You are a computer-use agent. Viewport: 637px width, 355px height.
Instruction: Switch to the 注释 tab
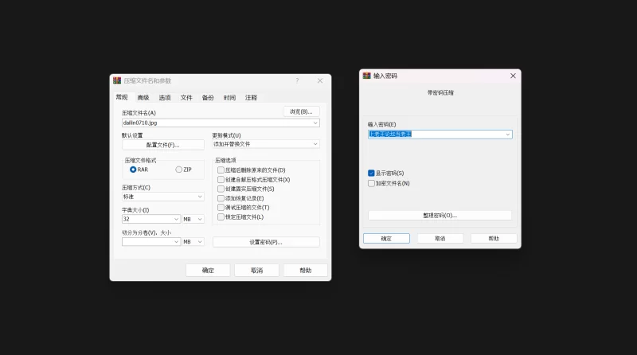(x=251, y=97)
